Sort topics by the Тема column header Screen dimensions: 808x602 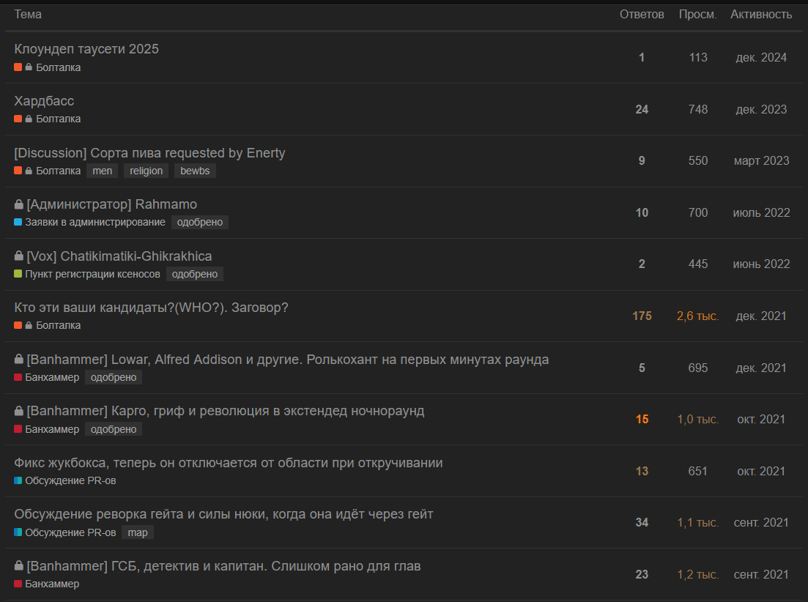(28, 15)
